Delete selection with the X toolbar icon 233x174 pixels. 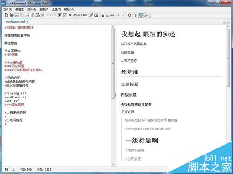[x=43, y=15]
